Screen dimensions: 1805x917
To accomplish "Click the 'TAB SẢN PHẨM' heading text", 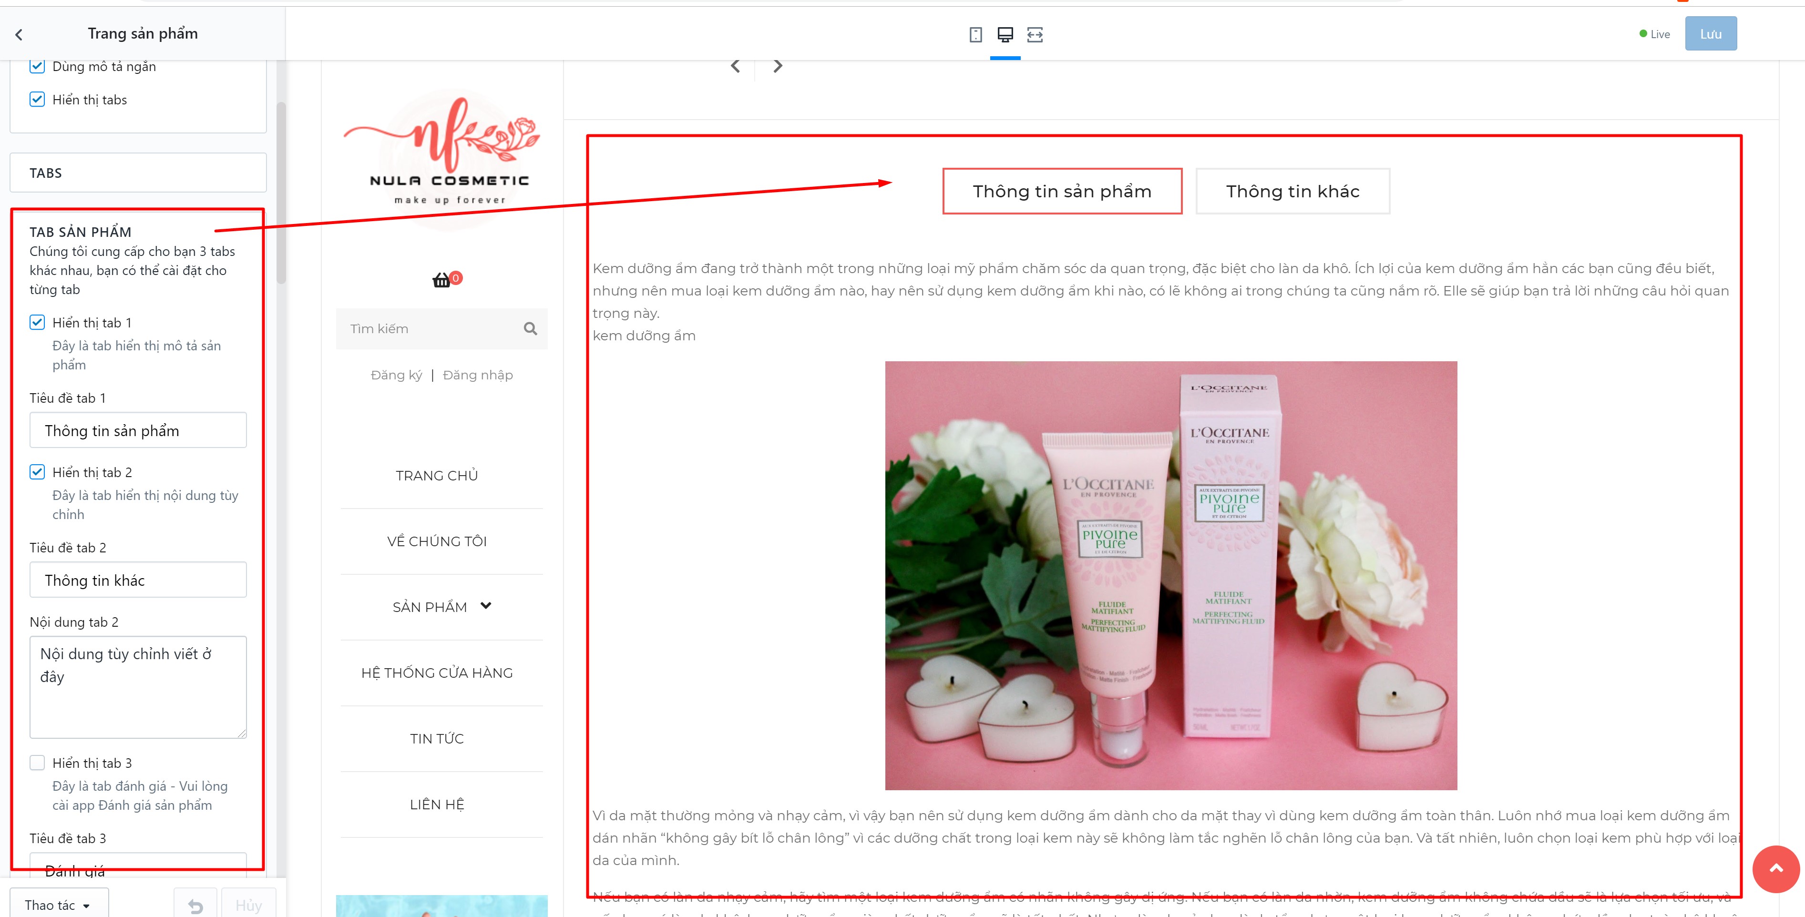I will pos(81,232).
